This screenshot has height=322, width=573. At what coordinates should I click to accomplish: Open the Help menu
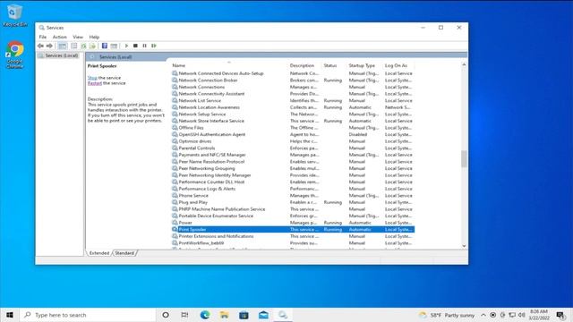point(94,37)
